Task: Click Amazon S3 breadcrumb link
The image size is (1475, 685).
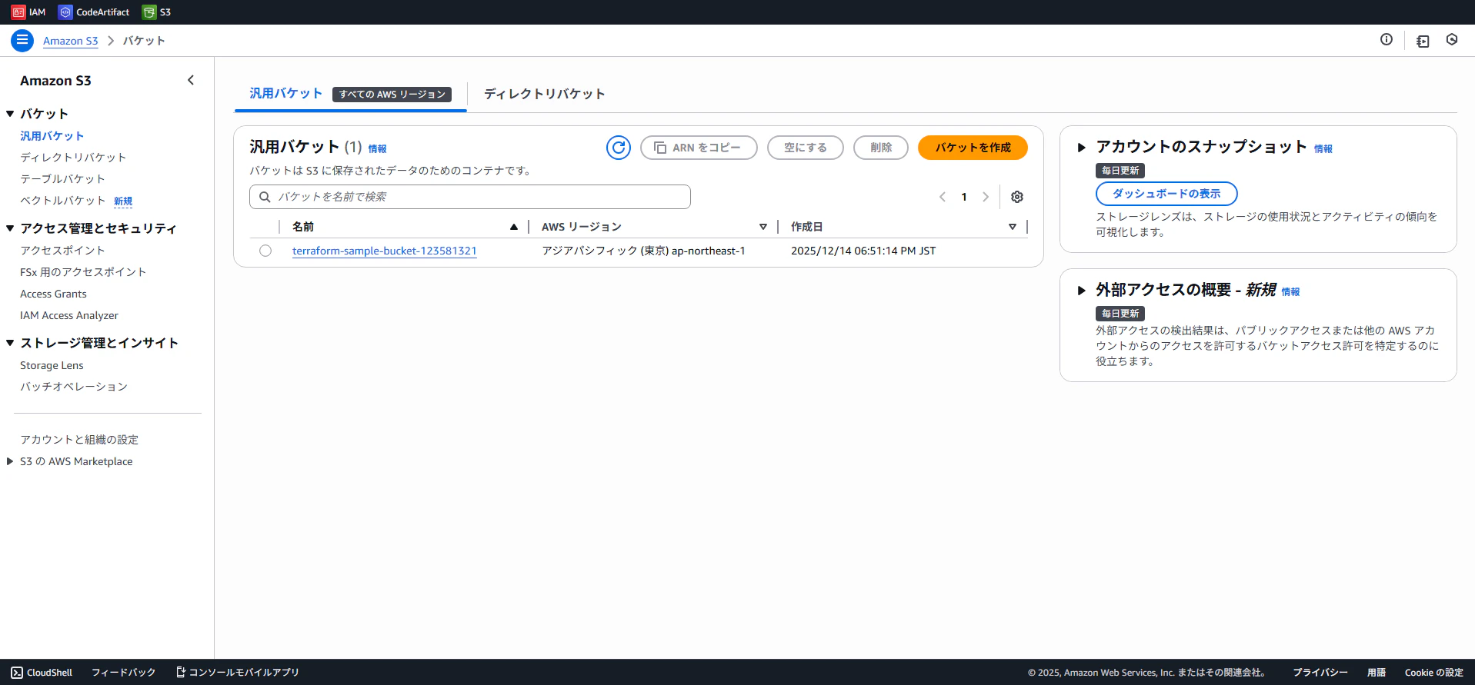Action: point(71,41)
